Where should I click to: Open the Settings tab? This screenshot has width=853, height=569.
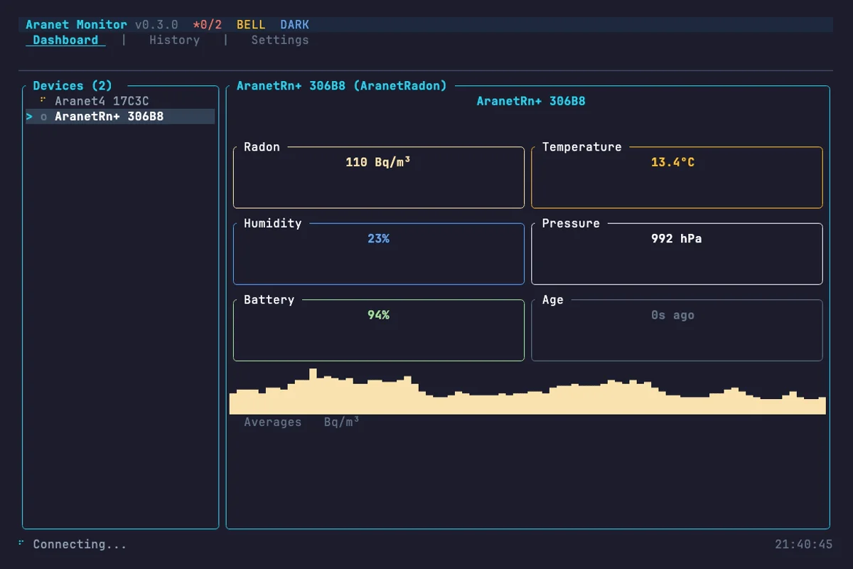tap(279, 40)
